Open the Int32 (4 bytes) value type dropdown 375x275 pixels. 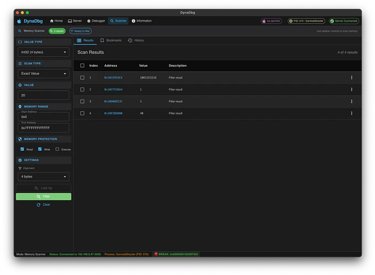[x=44, y=53]
